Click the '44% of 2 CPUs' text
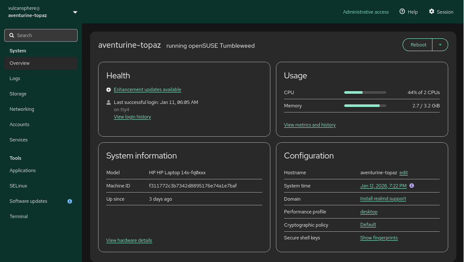 [x=423, y=92]
